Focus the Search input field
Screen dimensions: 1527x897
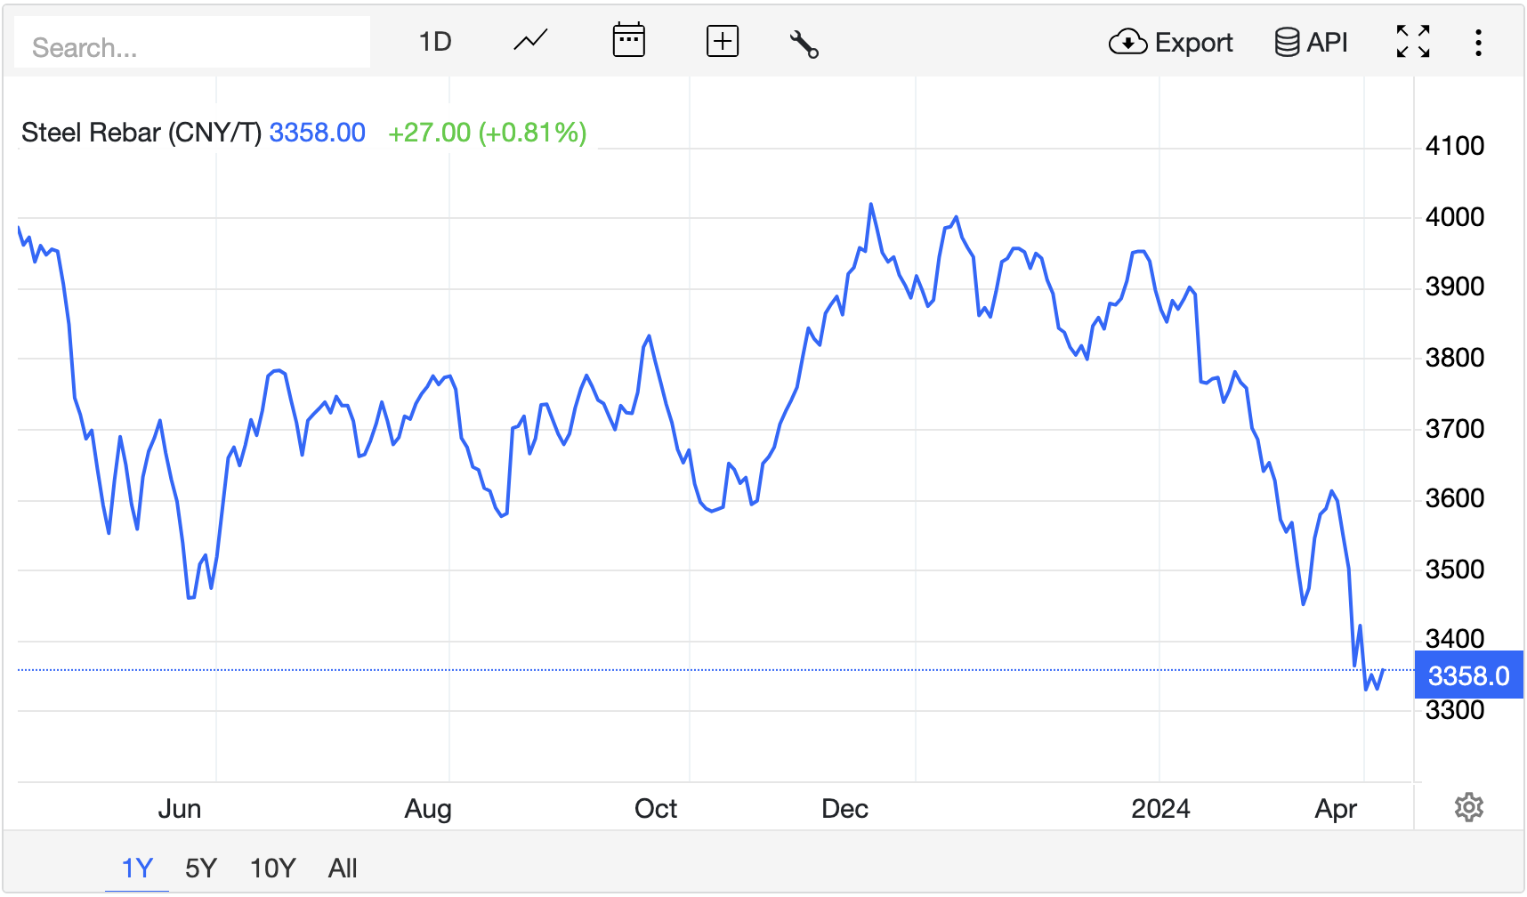tap(192, 46)
